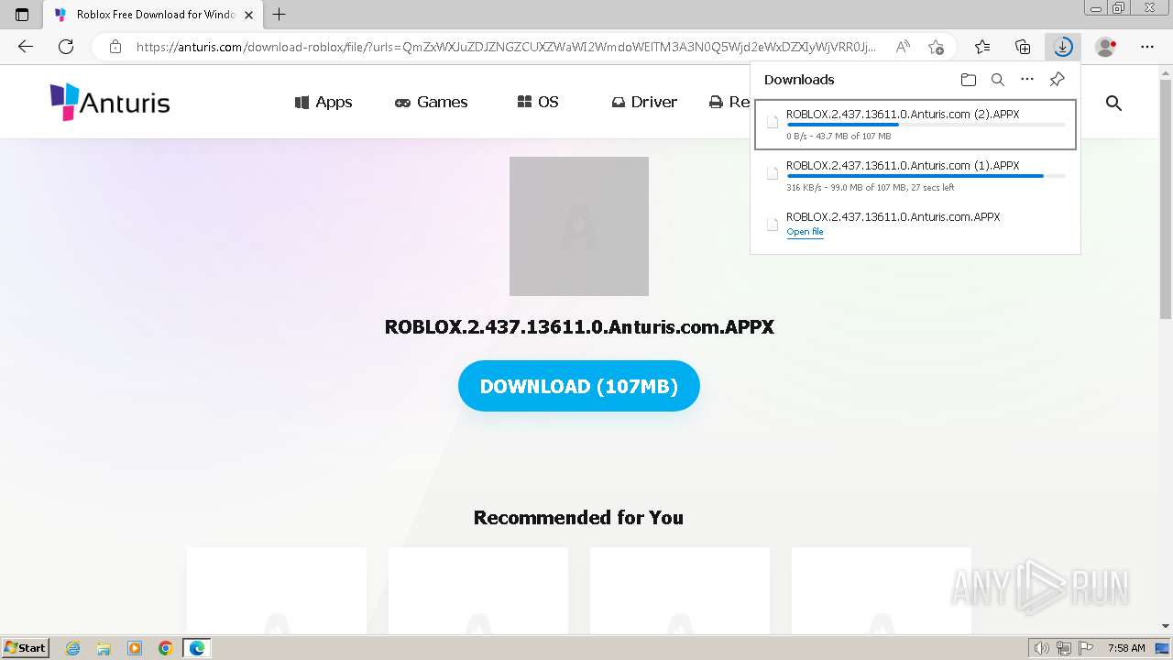The height and width of the screenshot is (660, 1173).
Task: Search downloads with magnifier icon
Action: (998, 80)
